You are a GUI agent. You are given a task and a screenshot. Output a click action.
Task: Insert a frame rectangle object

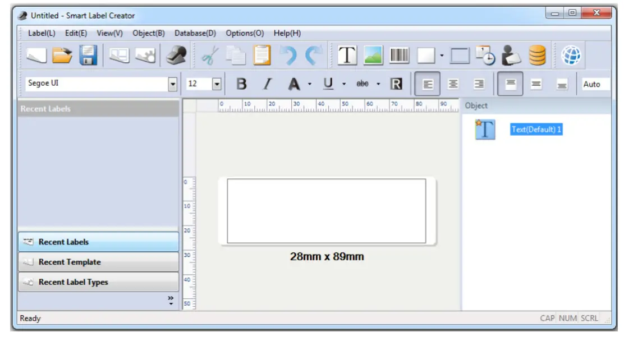(460, 56)
